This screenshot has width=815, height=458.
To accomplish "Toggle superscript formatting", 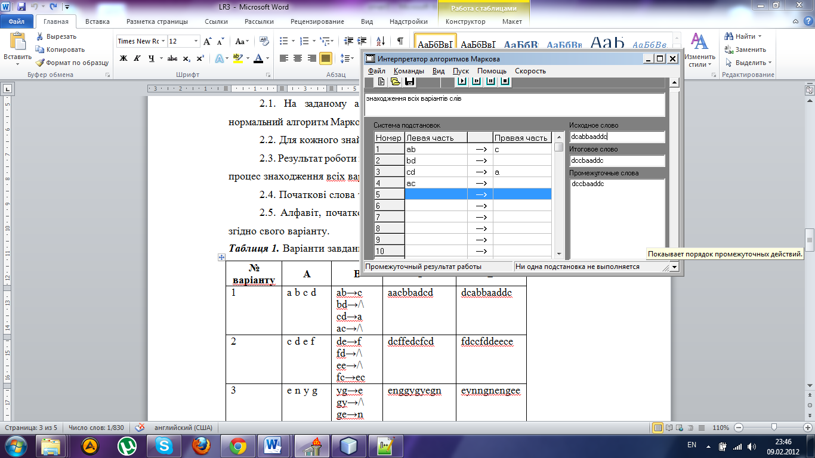I will click(200, 58).
